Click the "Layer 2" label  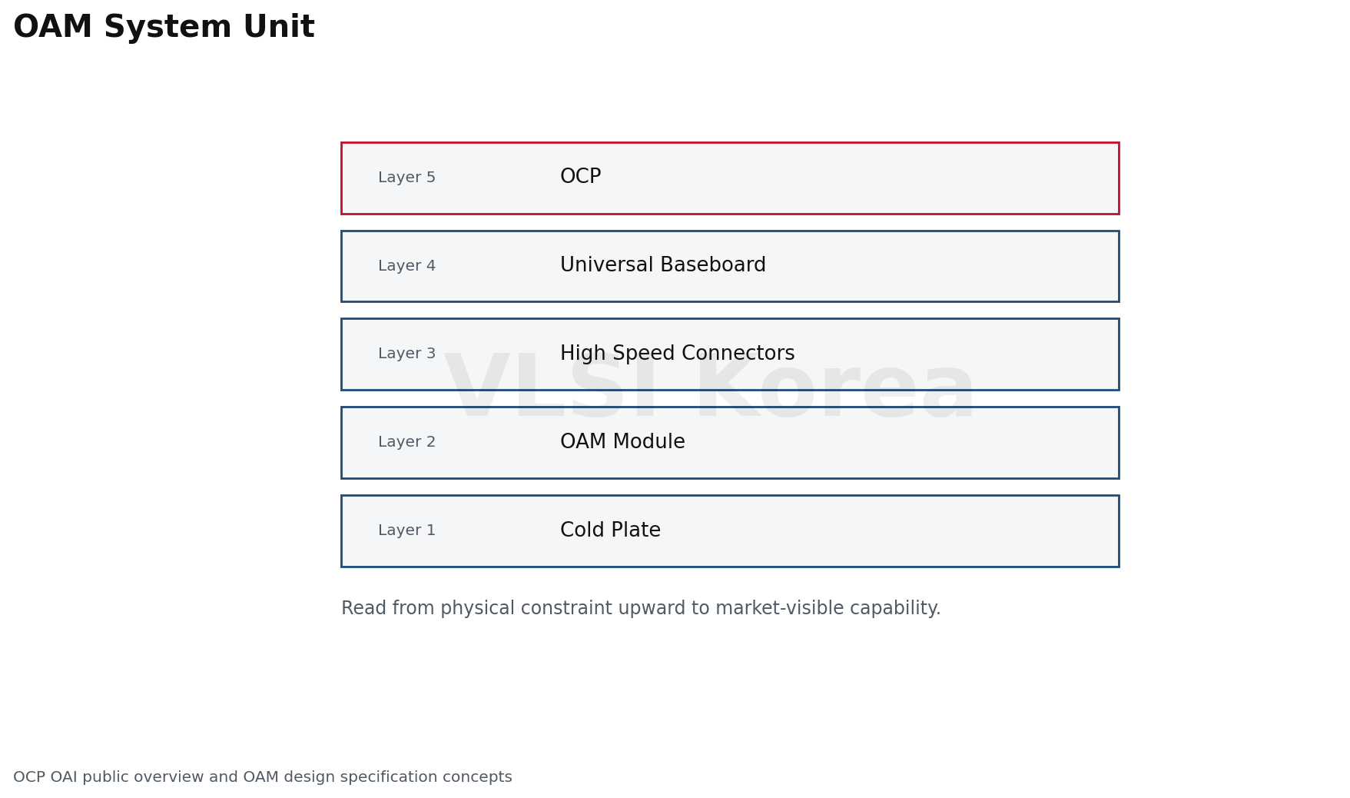tap(406, 442)
